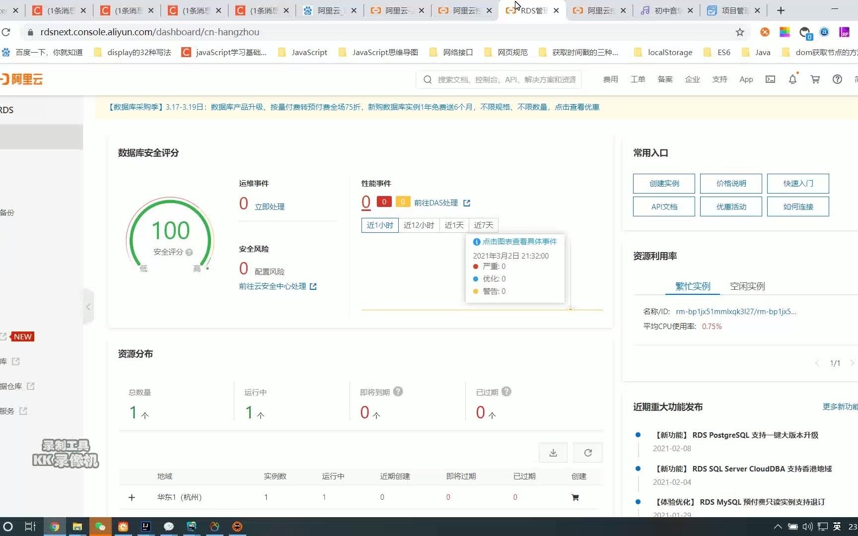This screenshot has width=858, height=536.
Task: Click the red severe events count badge
Action: pos(384,202)
